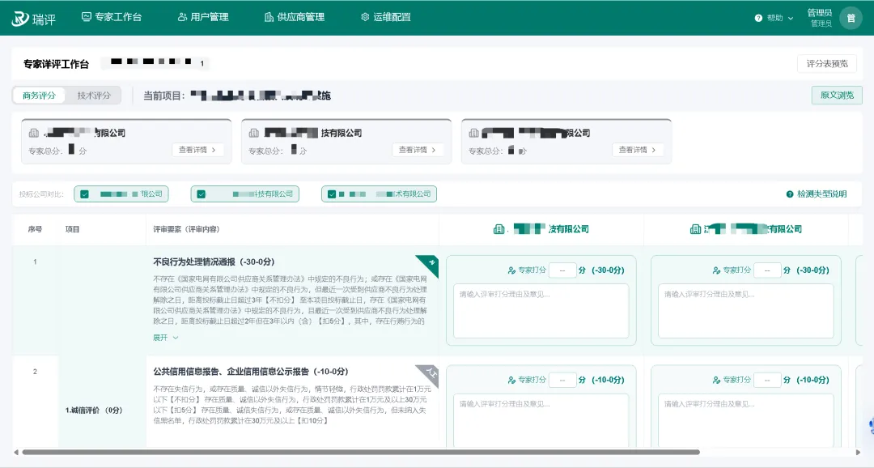Open the 检测类型说明 link

pyautogui.click(x=822, y=194)
